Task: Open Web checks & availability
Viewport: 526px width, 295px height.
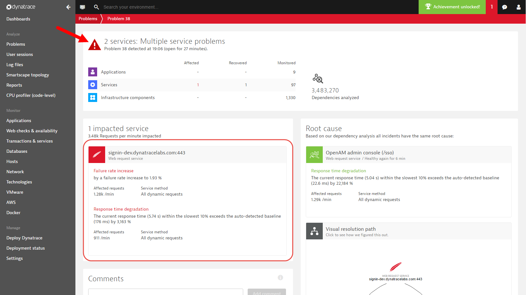Action: click(x=32, y=131)
